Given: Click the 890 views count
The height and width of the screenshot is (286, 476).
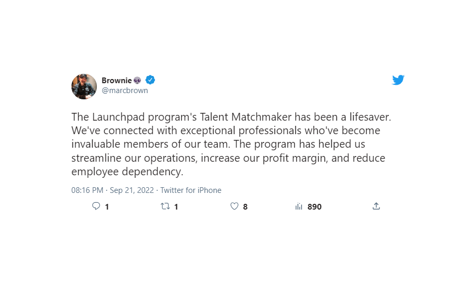Looking at the screenshot, I should point(315,207).
